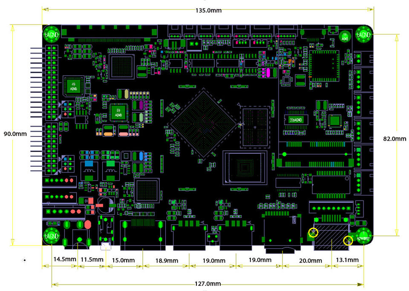Click the top-left AGND mounting hole

point(51,33)
